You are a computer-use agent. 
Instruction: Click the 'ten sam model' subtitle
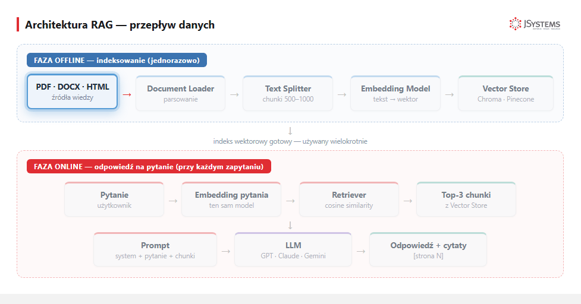pyautogui.click(x=231, y=205)
